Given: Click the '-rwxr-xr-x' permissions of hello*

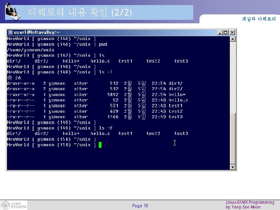Looking at the screenshot, I should 21,94.
